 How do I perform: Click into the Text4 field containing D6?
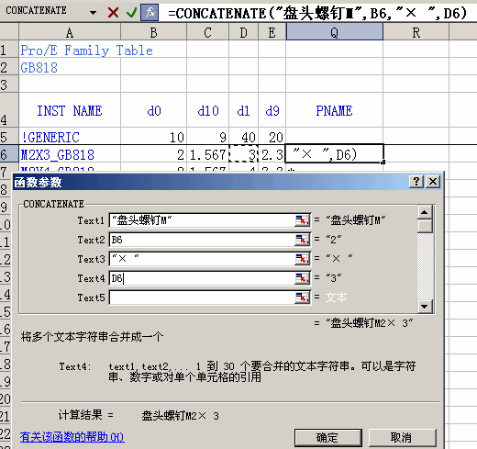coord(202,278)
